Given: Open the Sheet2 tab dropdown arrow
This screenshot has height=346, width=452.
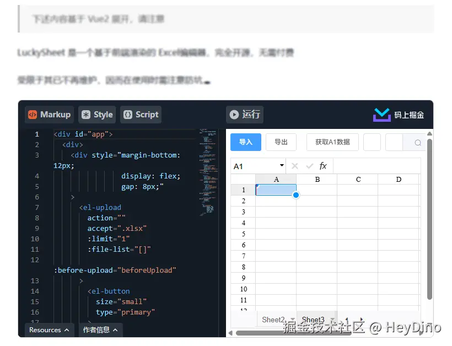Looking at the screenshot, I should pyautogui.click(x=293, y=319).
